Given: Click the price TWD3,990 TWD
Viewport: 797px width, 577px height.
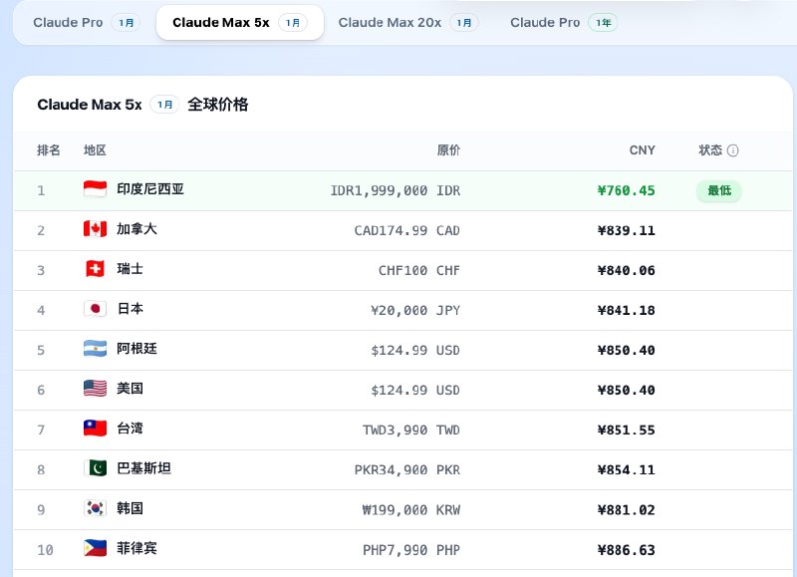Looking at the screenshot, I should pyautogui.click(x=411, y=431).
